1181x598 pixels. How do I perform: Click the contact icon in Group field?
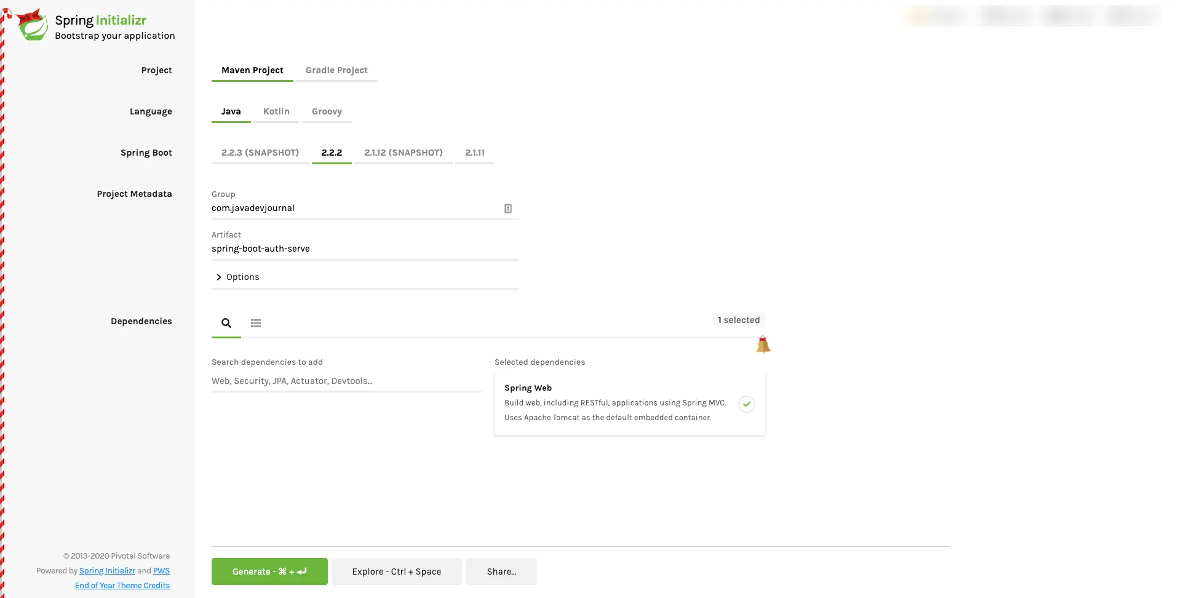508,209
